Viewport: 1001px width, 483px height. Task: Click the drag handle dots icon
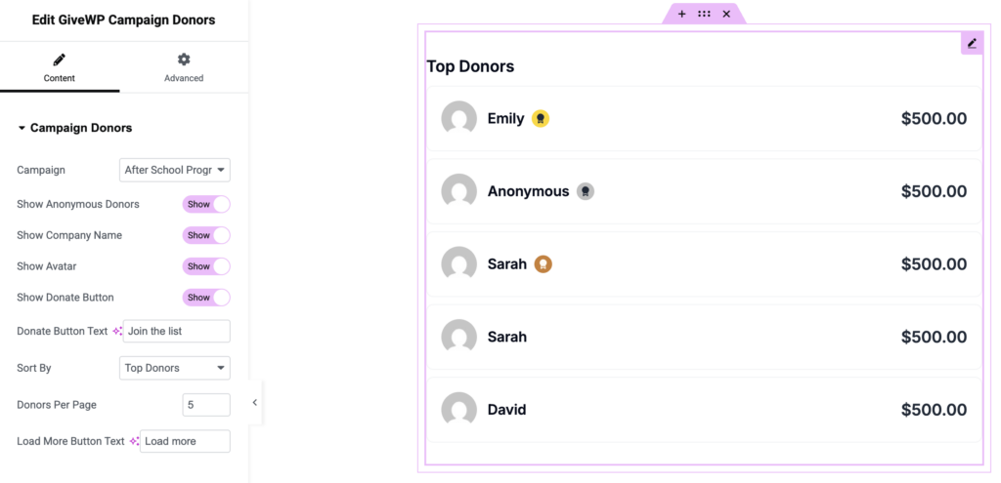click(704, 14)
